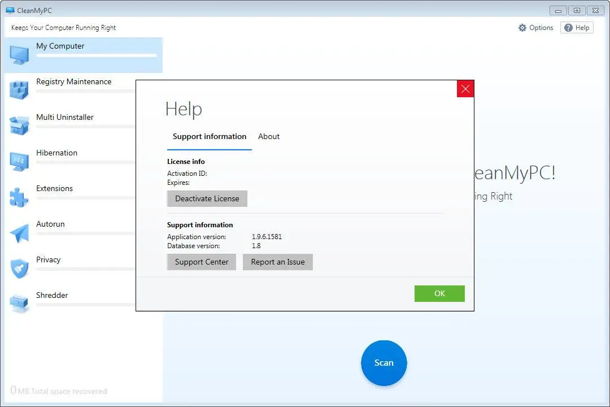Minimize the CleanMyPC window
Image resolution: width=610 pixels, height=407 pixels.
click(558, 11)
